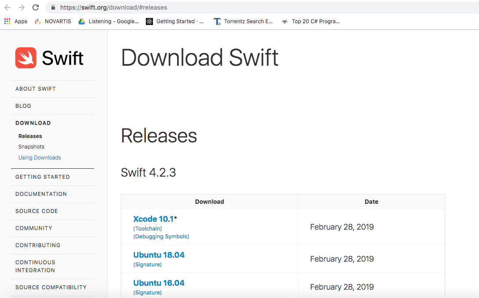The image size is (479, 298).
Task: Select Snapshots under Download
Action: (x=31, y=147)
